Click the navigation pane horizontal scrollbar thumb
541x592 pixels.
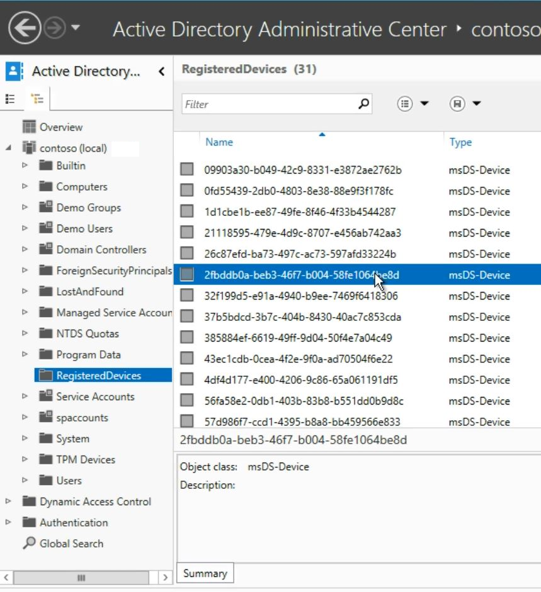(81, 578)
